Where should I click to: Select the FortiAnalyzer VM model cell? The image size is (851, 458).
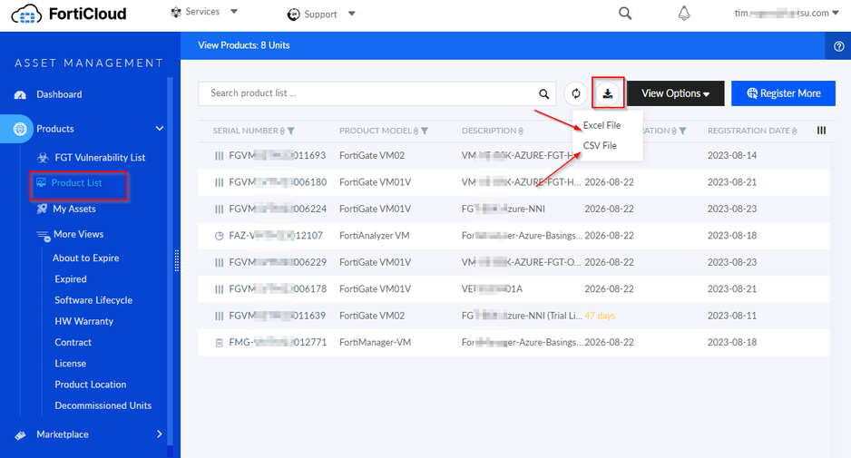pos(375,236)
